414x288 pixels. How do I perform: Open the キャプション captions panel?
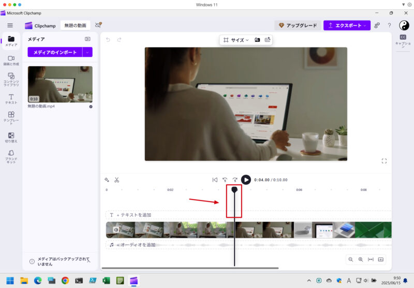(x=403, y=41)
